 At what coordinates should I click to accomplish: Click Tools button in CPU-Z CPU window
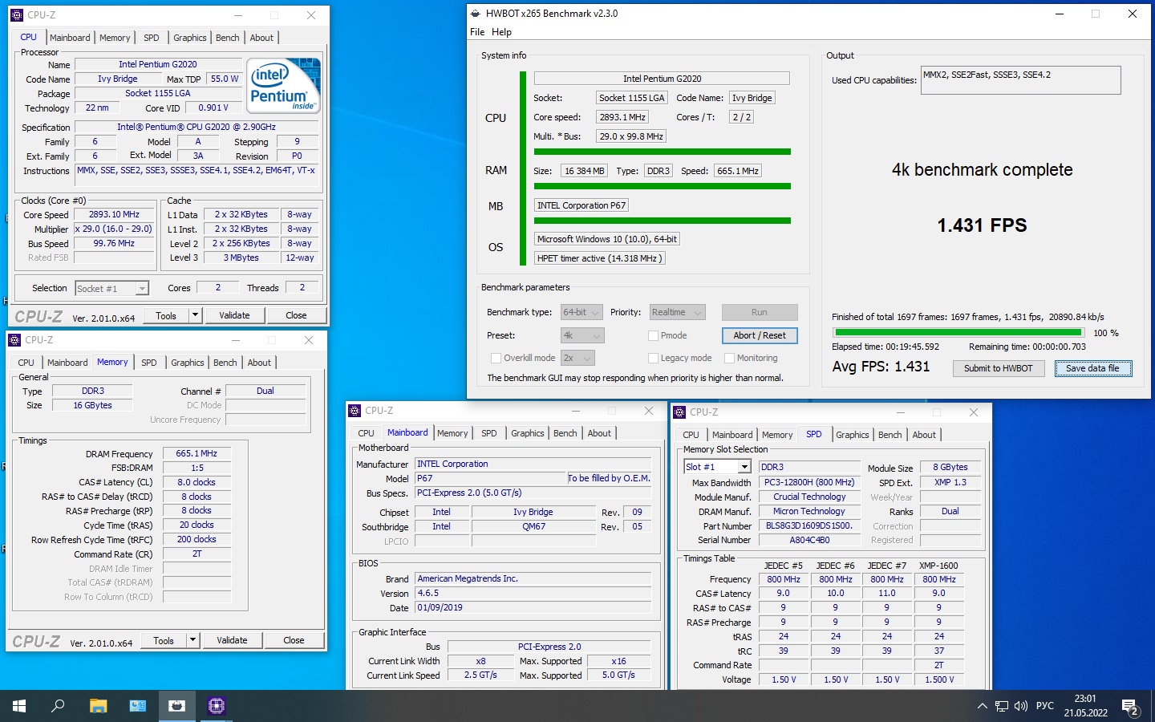tap(166, 315)
